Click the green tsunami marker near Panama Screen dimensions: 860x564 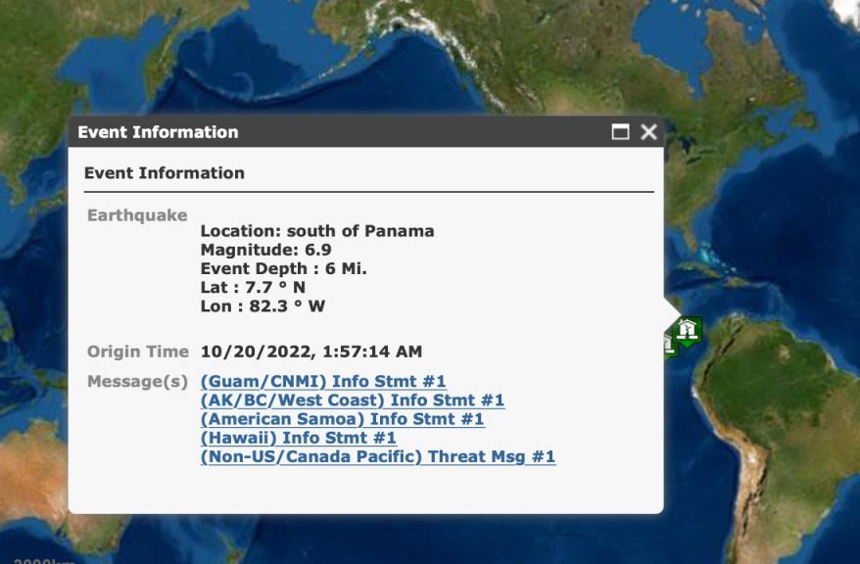pyautogui.click(x=689, y=329)
